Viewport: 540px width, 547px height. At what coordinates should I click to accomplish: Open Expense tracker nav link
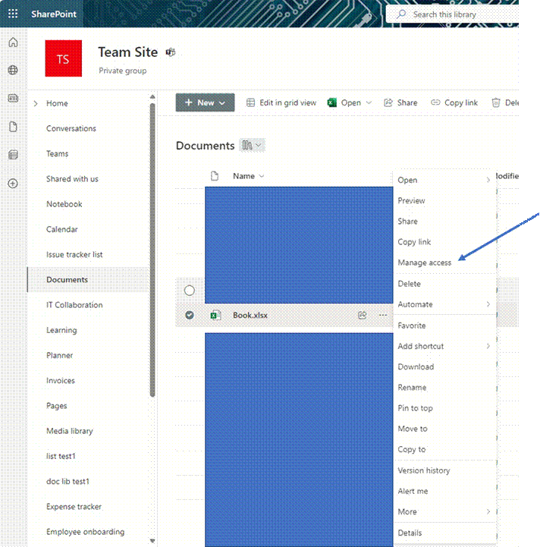point(74,507)
